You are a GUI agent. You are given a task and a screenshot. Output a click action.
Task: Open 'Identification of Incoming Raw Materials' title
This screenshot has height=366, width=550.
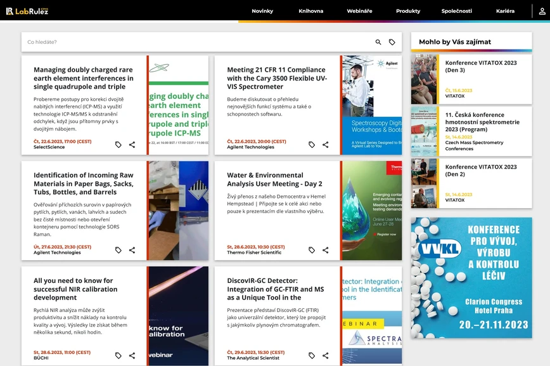(84, 183)
